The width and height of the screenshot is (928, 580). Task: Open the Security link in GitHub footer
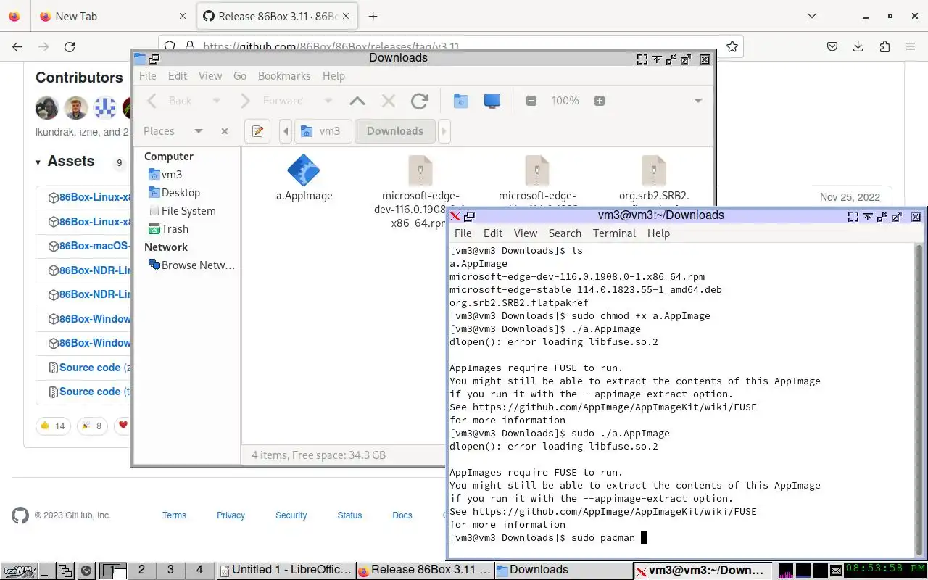tap(291, 515)
